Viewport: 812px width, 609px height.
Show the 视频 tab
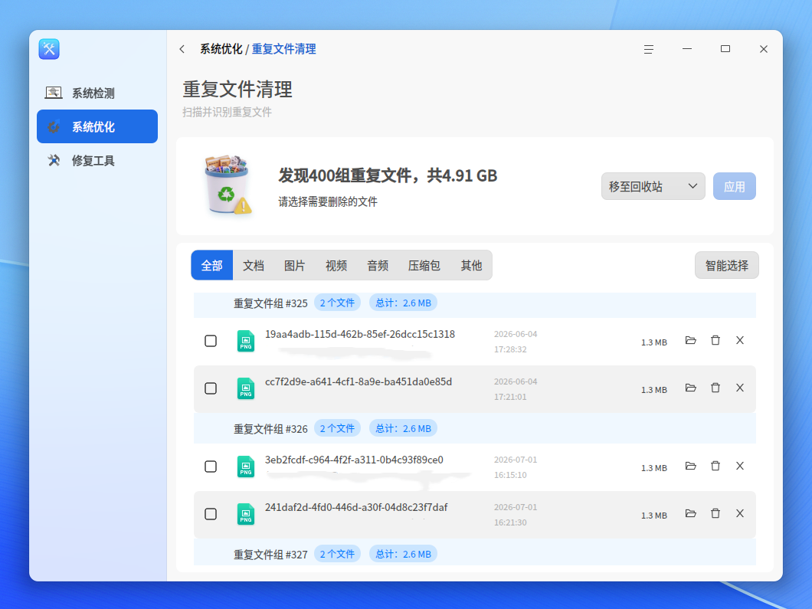(x=336, y=266)
